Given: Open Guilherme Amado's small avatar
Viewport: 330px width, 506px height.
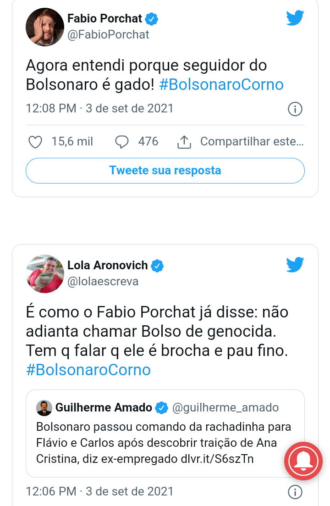Looking at the screenshot, I should pyautogui.click(x=44, y=408).
